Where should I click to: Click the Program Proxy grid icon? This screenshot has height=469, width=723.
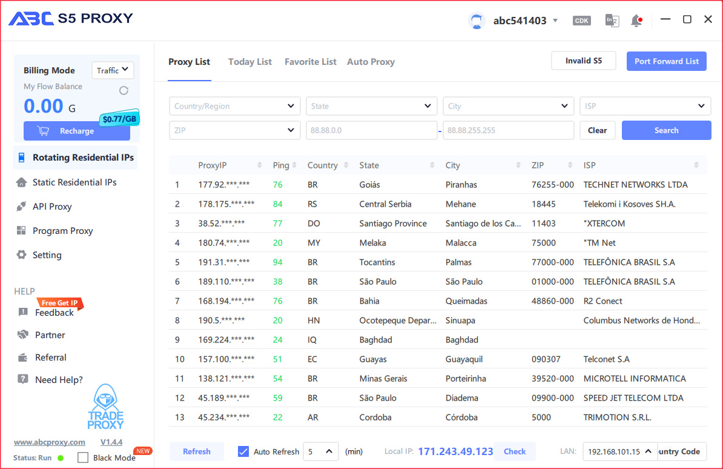[21, 230]
